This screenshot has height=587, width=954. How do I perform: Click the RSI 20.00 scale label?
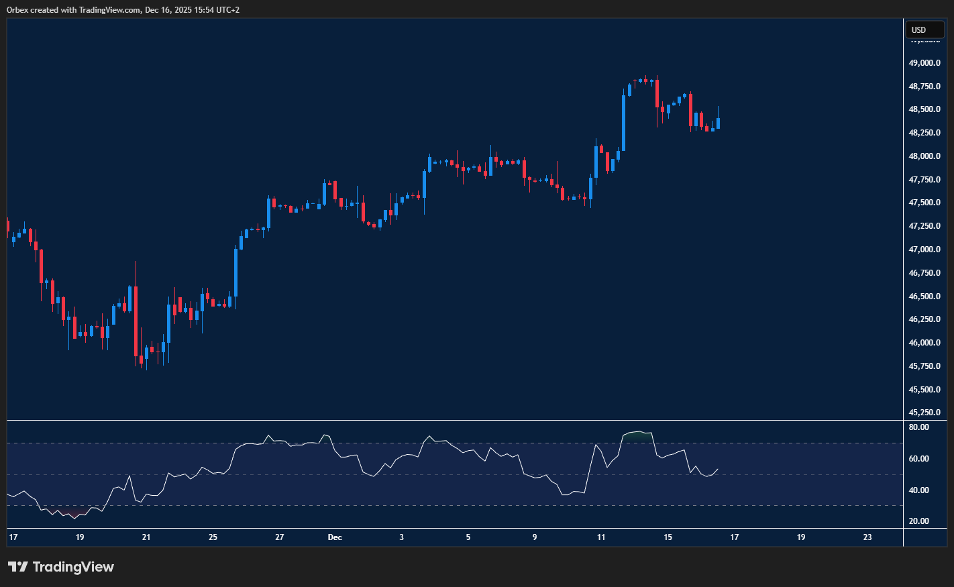[918, 521]
